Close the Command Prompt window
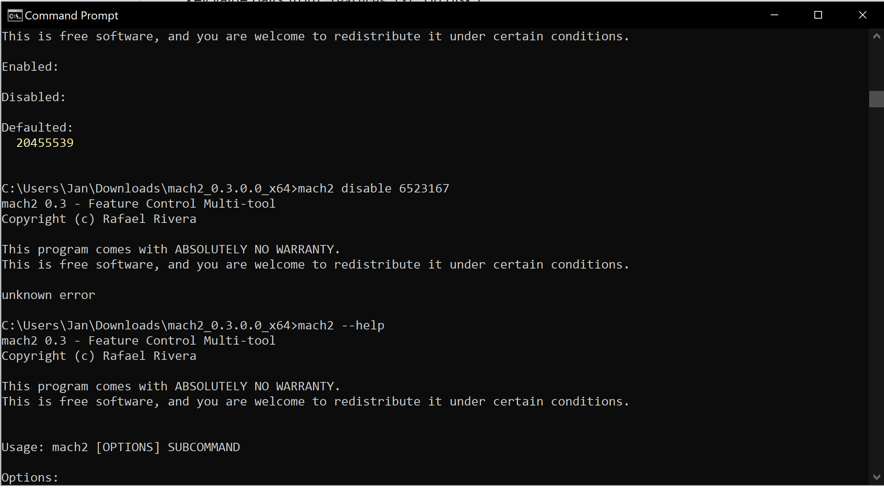 pos(862,15)
